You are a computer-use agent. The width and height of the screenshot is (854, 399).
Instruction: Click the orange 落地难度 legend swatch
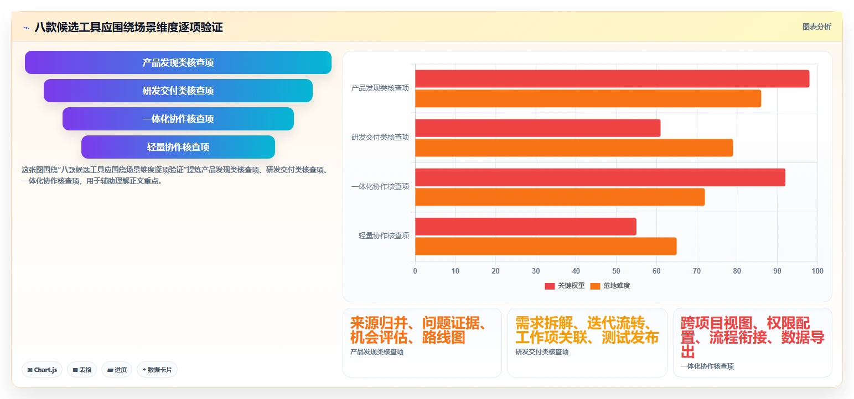595,286
